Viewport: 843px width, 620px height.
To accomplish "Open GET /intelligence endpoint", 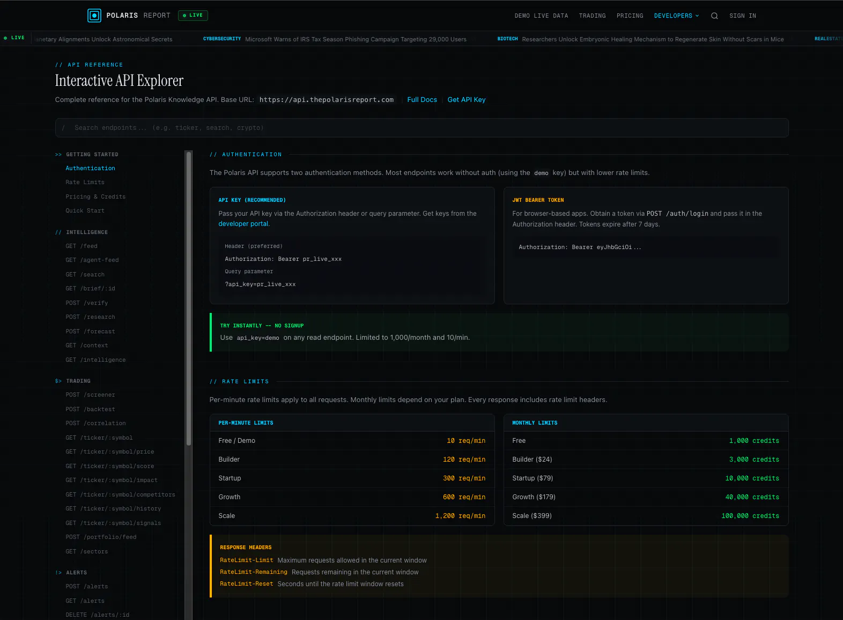I will (x=95, y=360).
